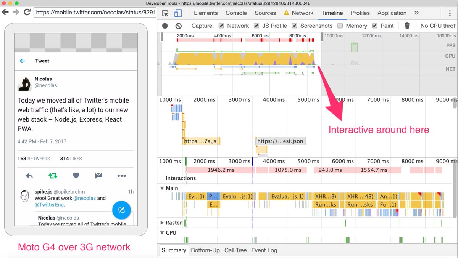Image resolution: width=458 pixels, height=258 pixels.
Task: Click the browser URL address field
Action: 95,12
